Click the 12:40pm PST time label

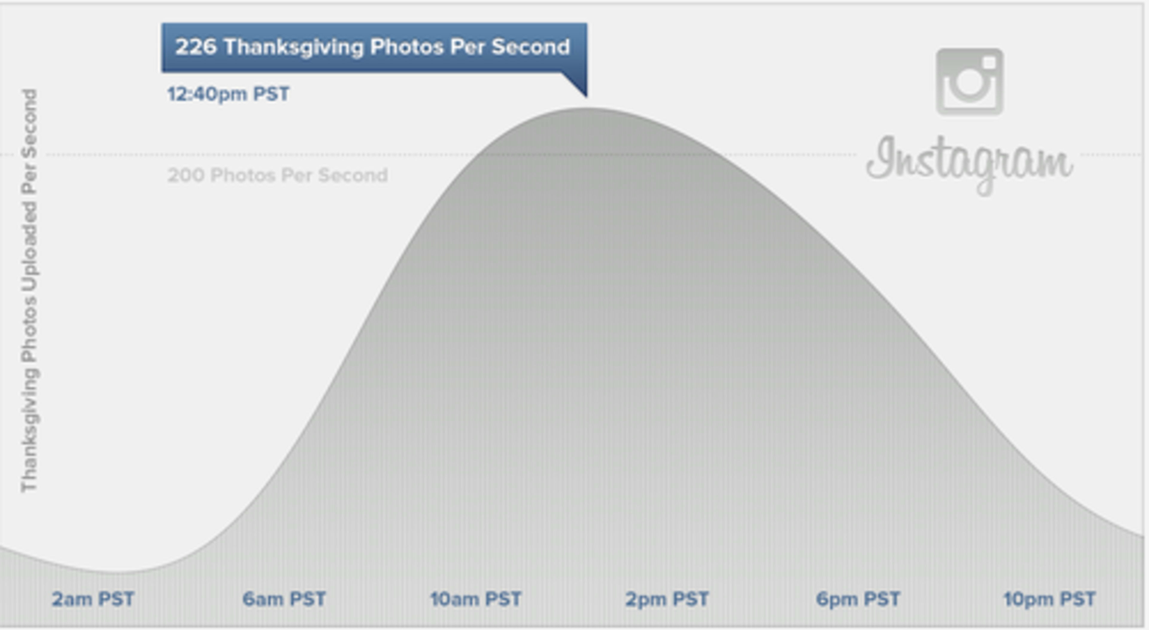pyautogui.click(x=228, y=94)
